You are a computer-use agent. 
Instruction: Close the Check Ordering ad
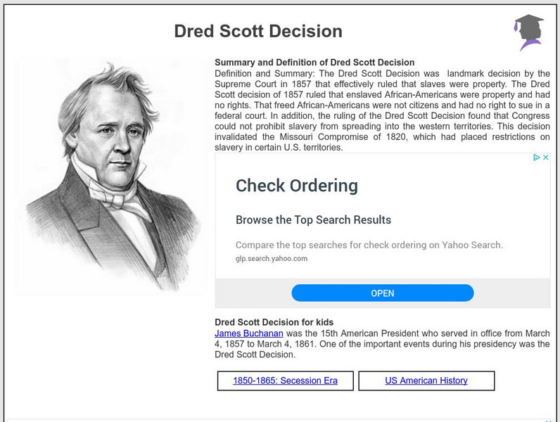[x=545, y=158]
